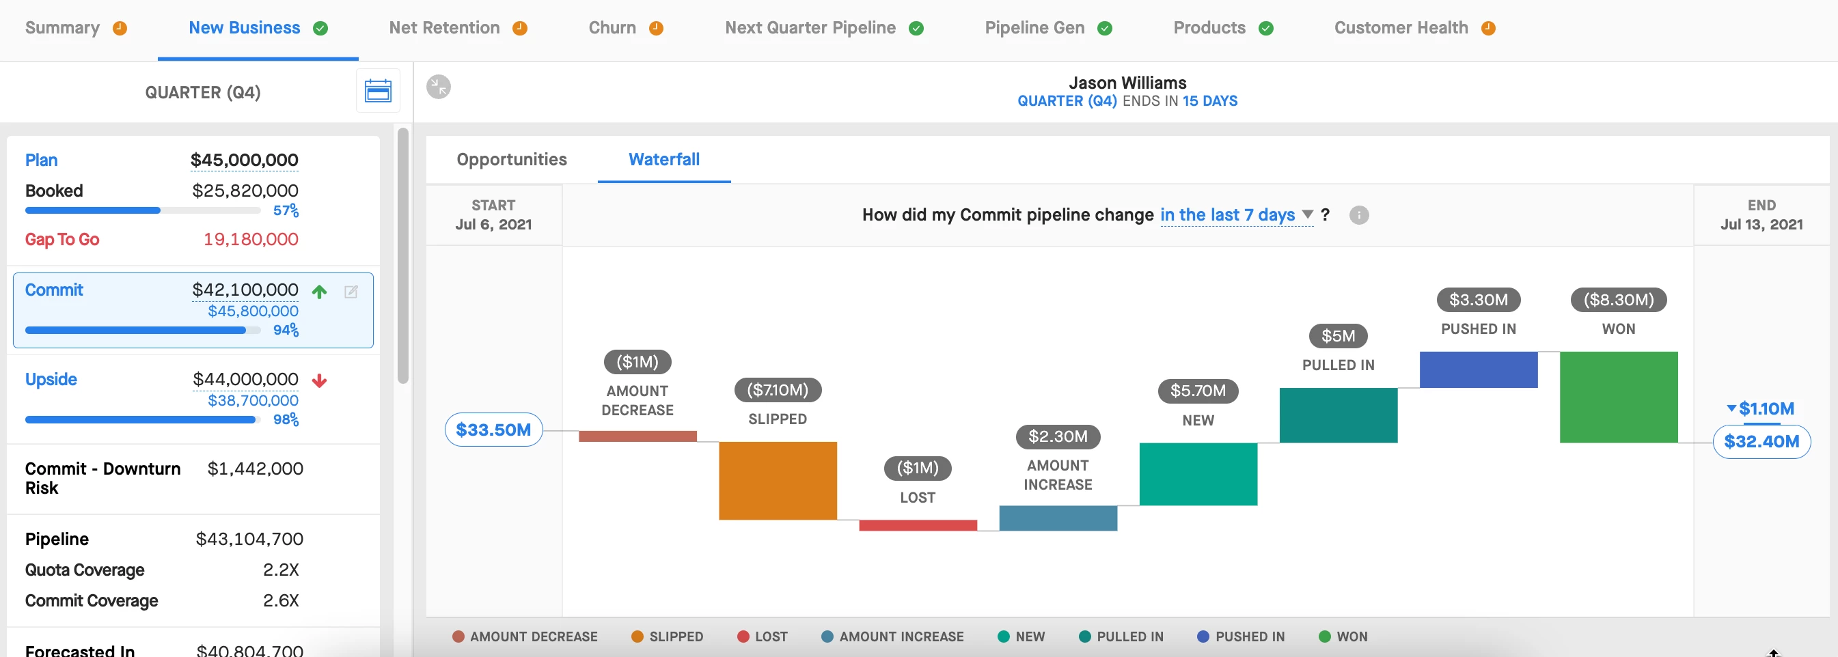Image resolution: width=1838 pixels, height=657 pixels.
Task: Click the info icon next to question
Action: coord(1358,214)
